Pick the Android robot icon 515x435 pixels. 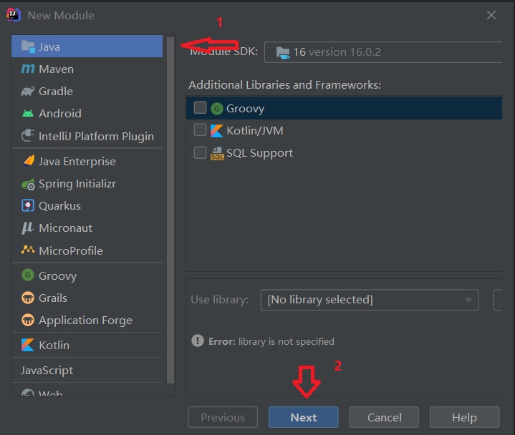point(28,114)
